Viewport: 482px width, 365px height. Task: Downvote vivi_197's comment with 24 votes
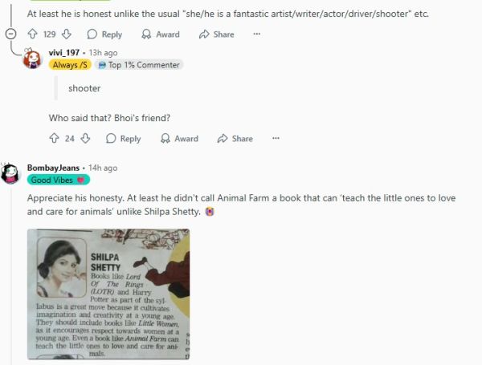point(85,139)
